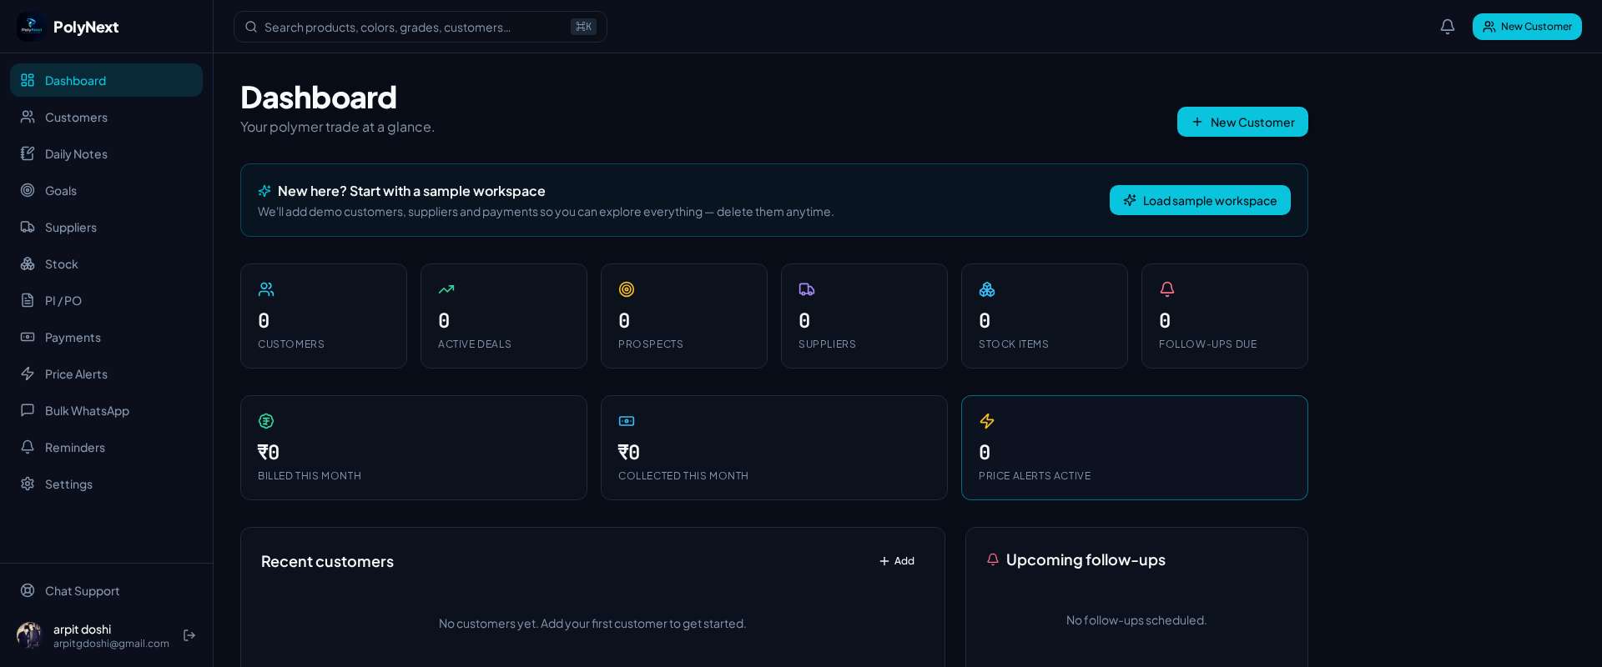Open the notifications bell icon in top bar

[x=1448, y=27]
